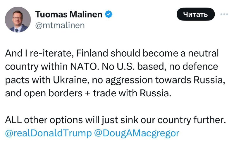The height and width of the screenshot is (148, 234).
Task: Click the "and open borders + trade" line
Action: [x=88, y=93]
